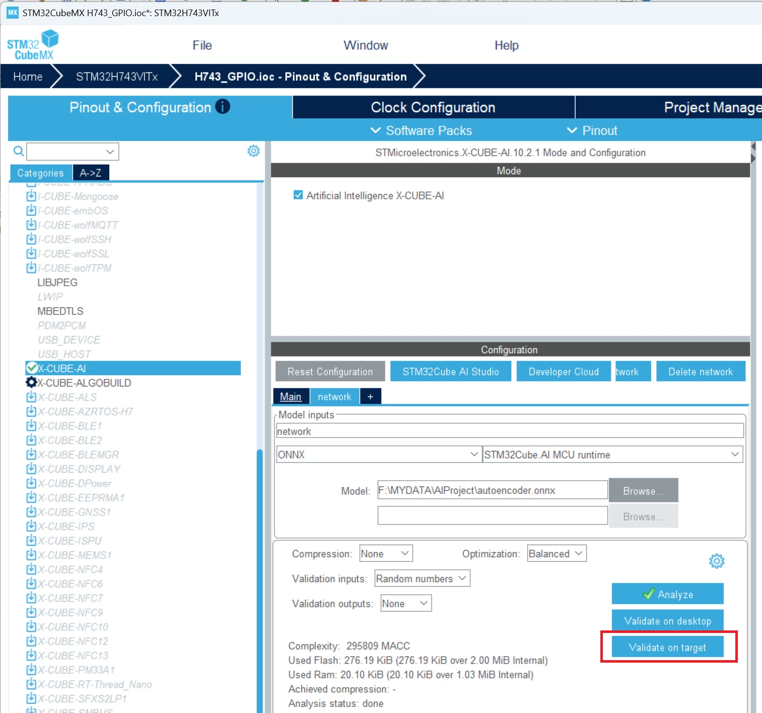The image size is (762, 713).
Task: Open the ONNX model type dropdown
Action: 378,454
